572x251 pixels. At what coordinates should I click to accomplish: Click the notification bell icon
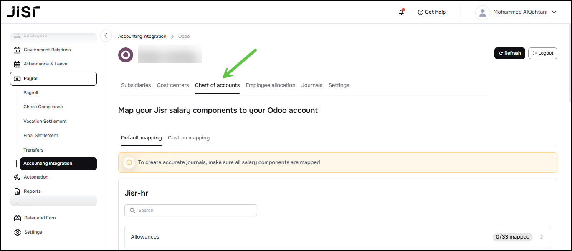coord(401,12)
